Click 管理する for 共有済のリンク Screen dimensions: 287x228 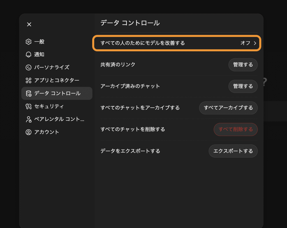[x=243, y=65]
